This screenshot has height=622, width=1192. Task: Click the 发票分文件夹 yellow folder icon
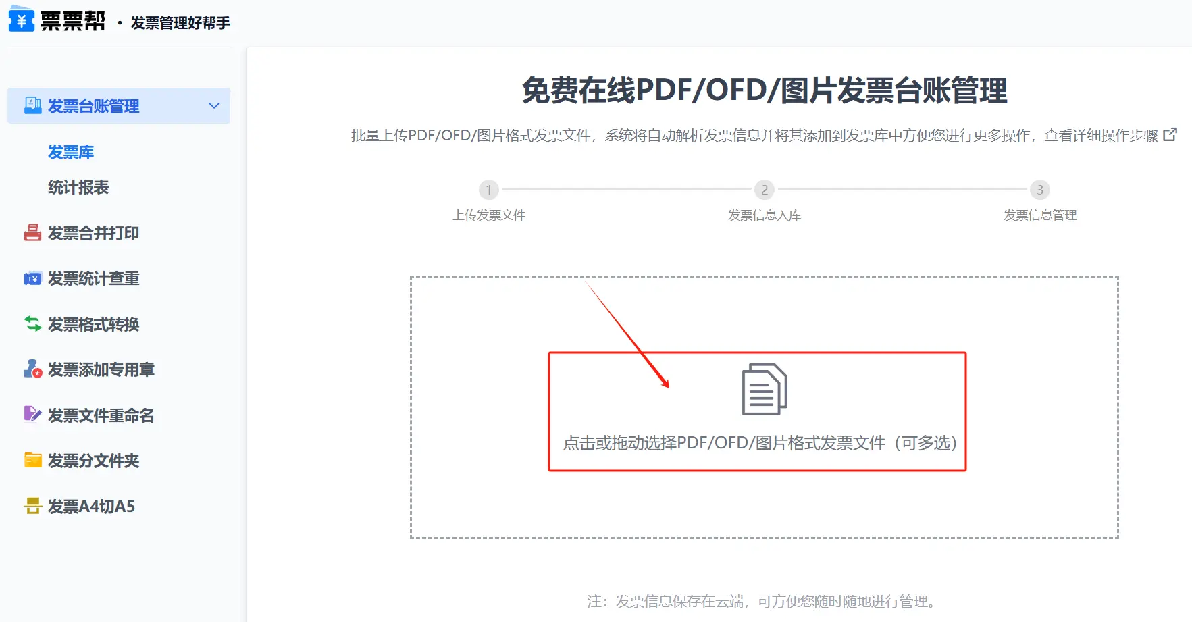click(x=32, y=461)
